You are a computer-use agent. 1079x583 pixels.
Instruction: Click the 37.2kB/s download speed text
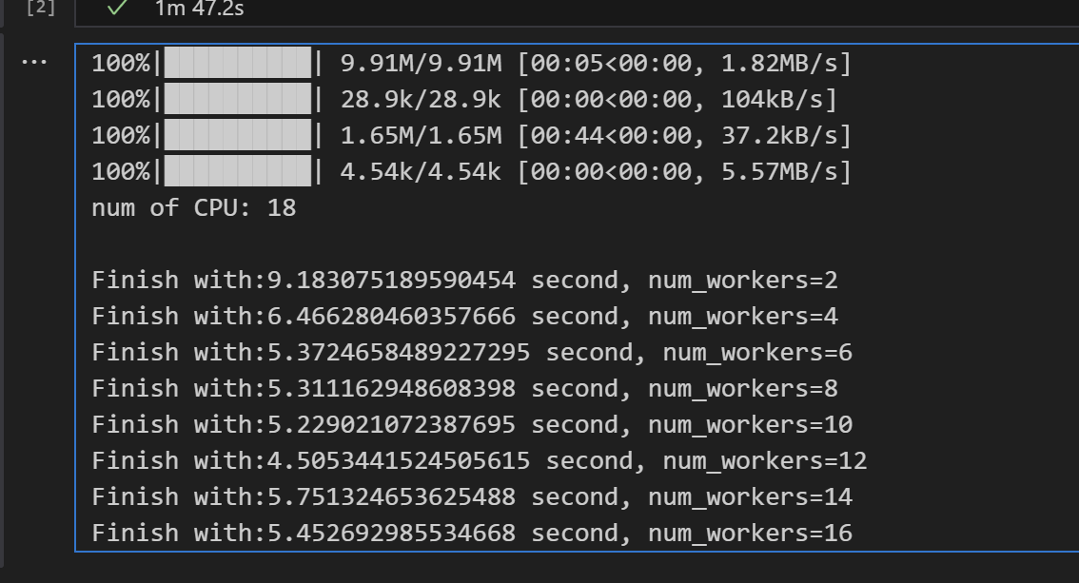pyautogui.click(x=779, y=135)
